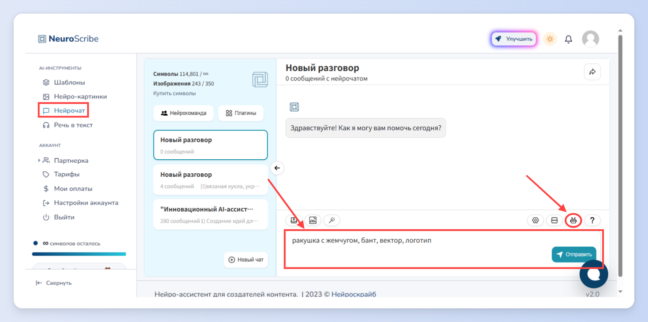
Task: Click the assistant avatar icon above the greeting
Action: tap(294, 107)
